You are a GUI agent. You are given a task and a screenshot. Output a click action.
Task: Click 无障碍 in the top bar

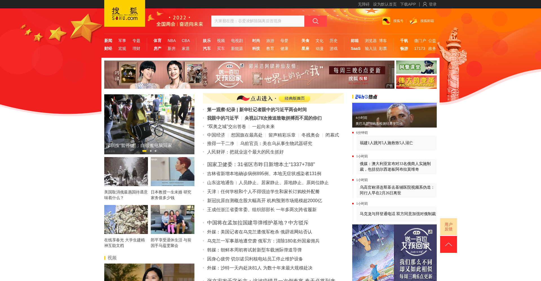pos(363,4)
